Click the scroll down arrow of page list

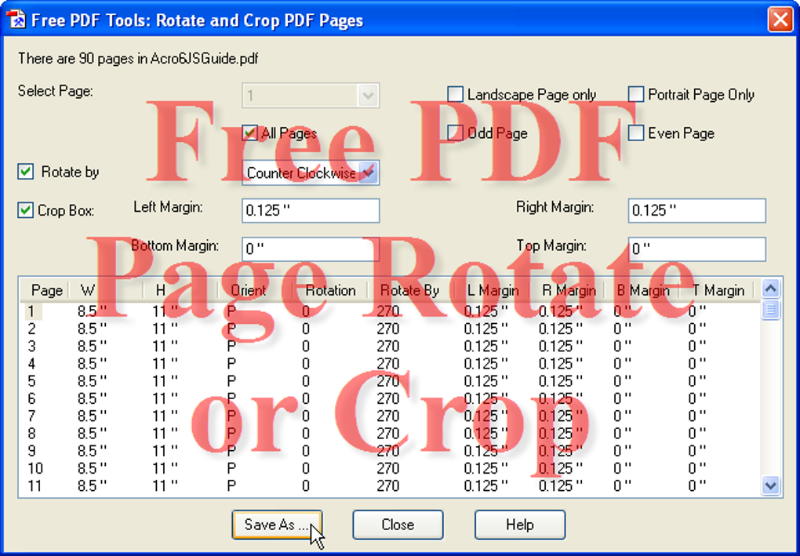[770, 485]
